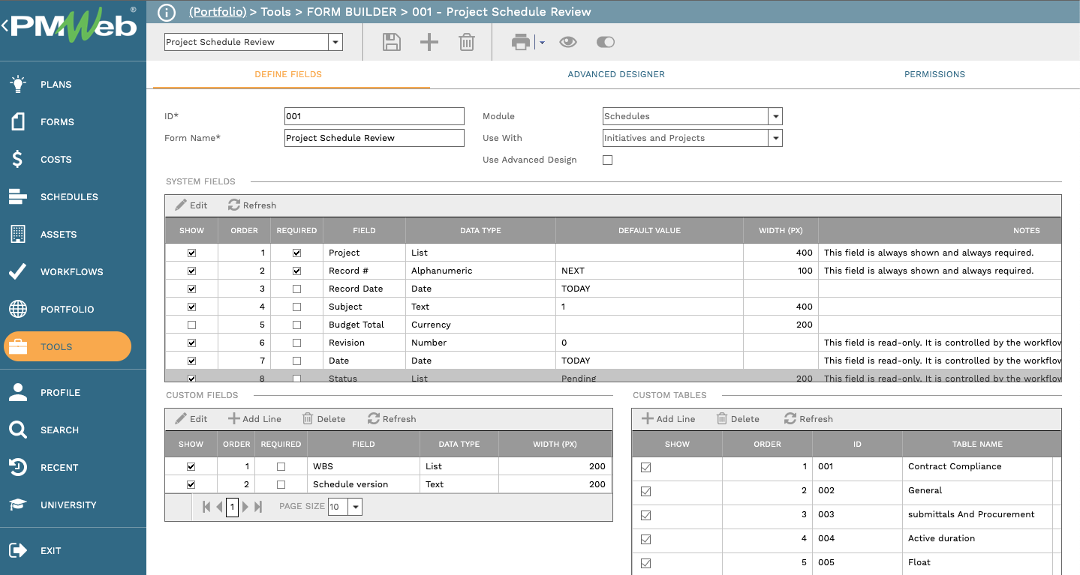Click the NEXT default value cell

[x=649, y=271]
